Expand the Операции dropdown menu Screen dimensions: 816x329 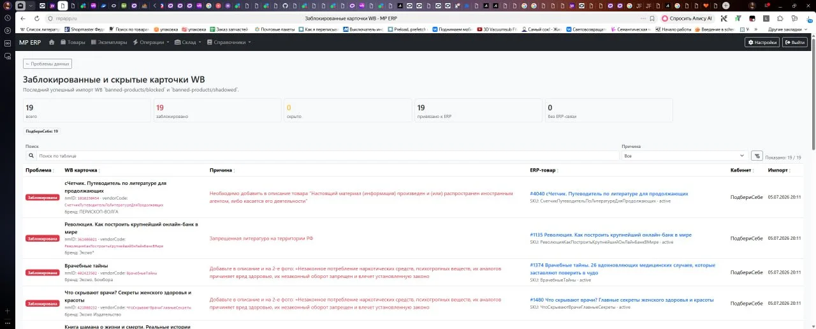coord(151,42)
